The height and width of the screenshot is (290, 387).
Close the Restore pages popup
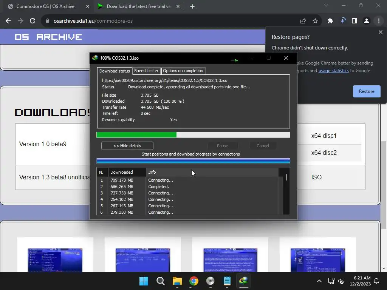(380, 32)
